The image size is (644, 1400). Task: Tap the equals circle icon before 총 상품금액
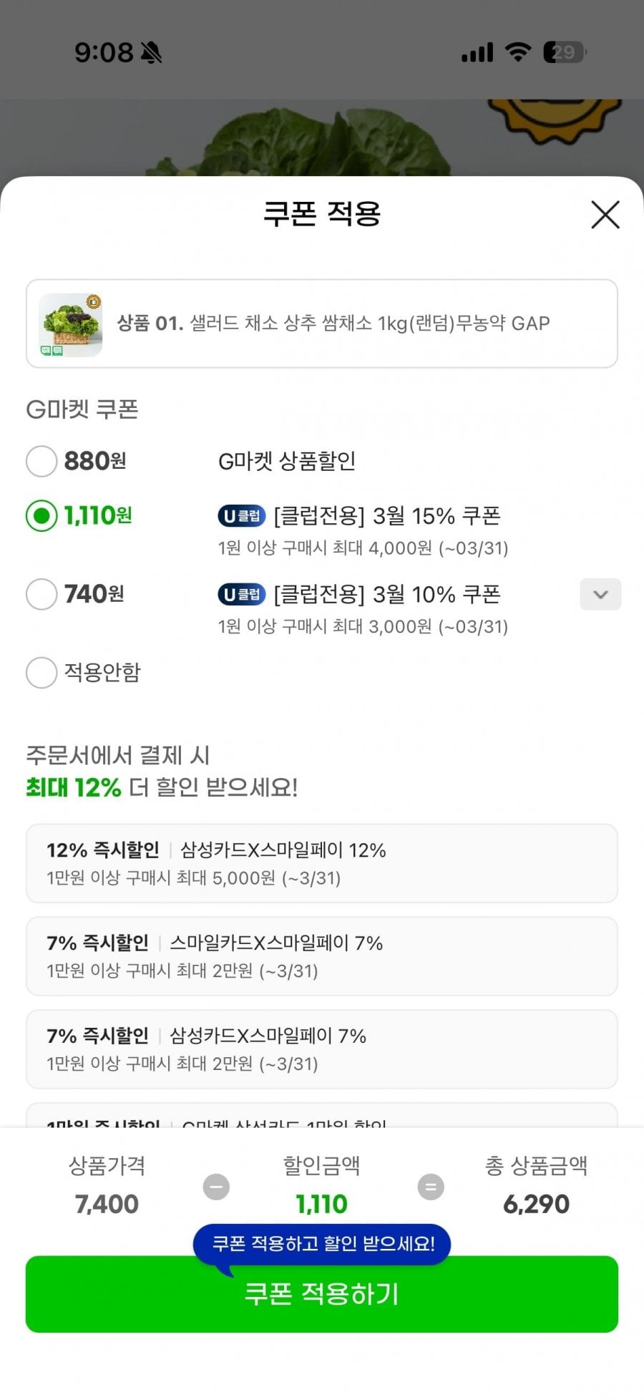(x=430, y=1187)
